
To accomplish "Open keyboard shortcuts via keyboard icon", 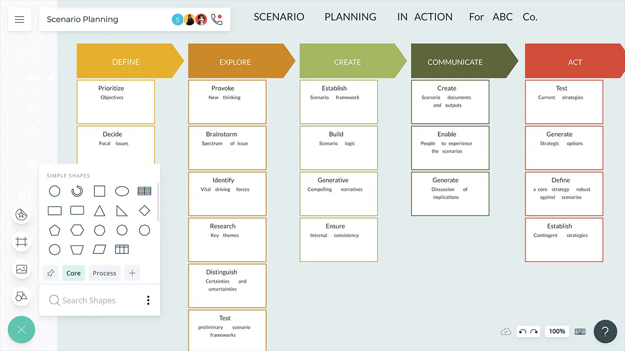I will tap(580, 332).
